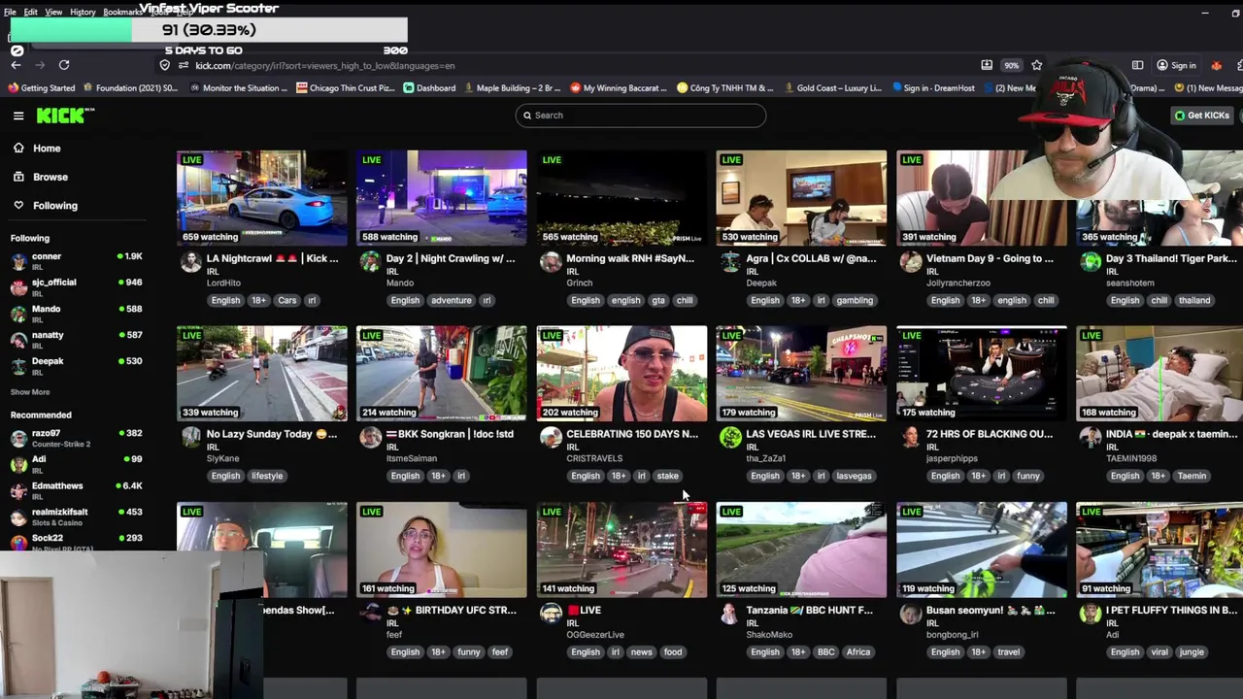Click the news tag under OGGeezerLive
The height and width of the screenshot is (699, 1243).
coord(642,652)
